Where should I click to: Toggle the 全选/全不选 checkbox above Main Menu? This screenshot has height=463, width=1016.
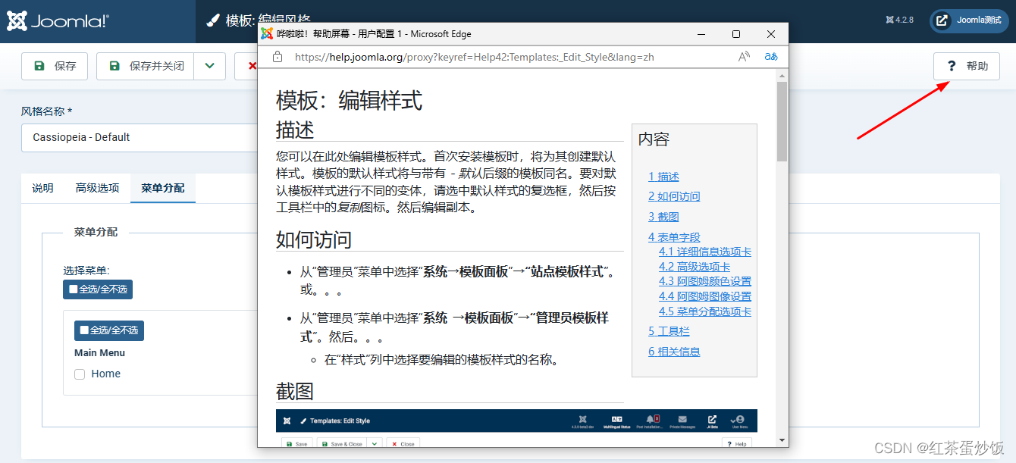[84, 330]
